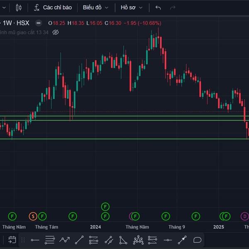The width and height of the screenshot is (249, 249).
Task: Click the 2024 time axis label
Action: click(95, 227)
